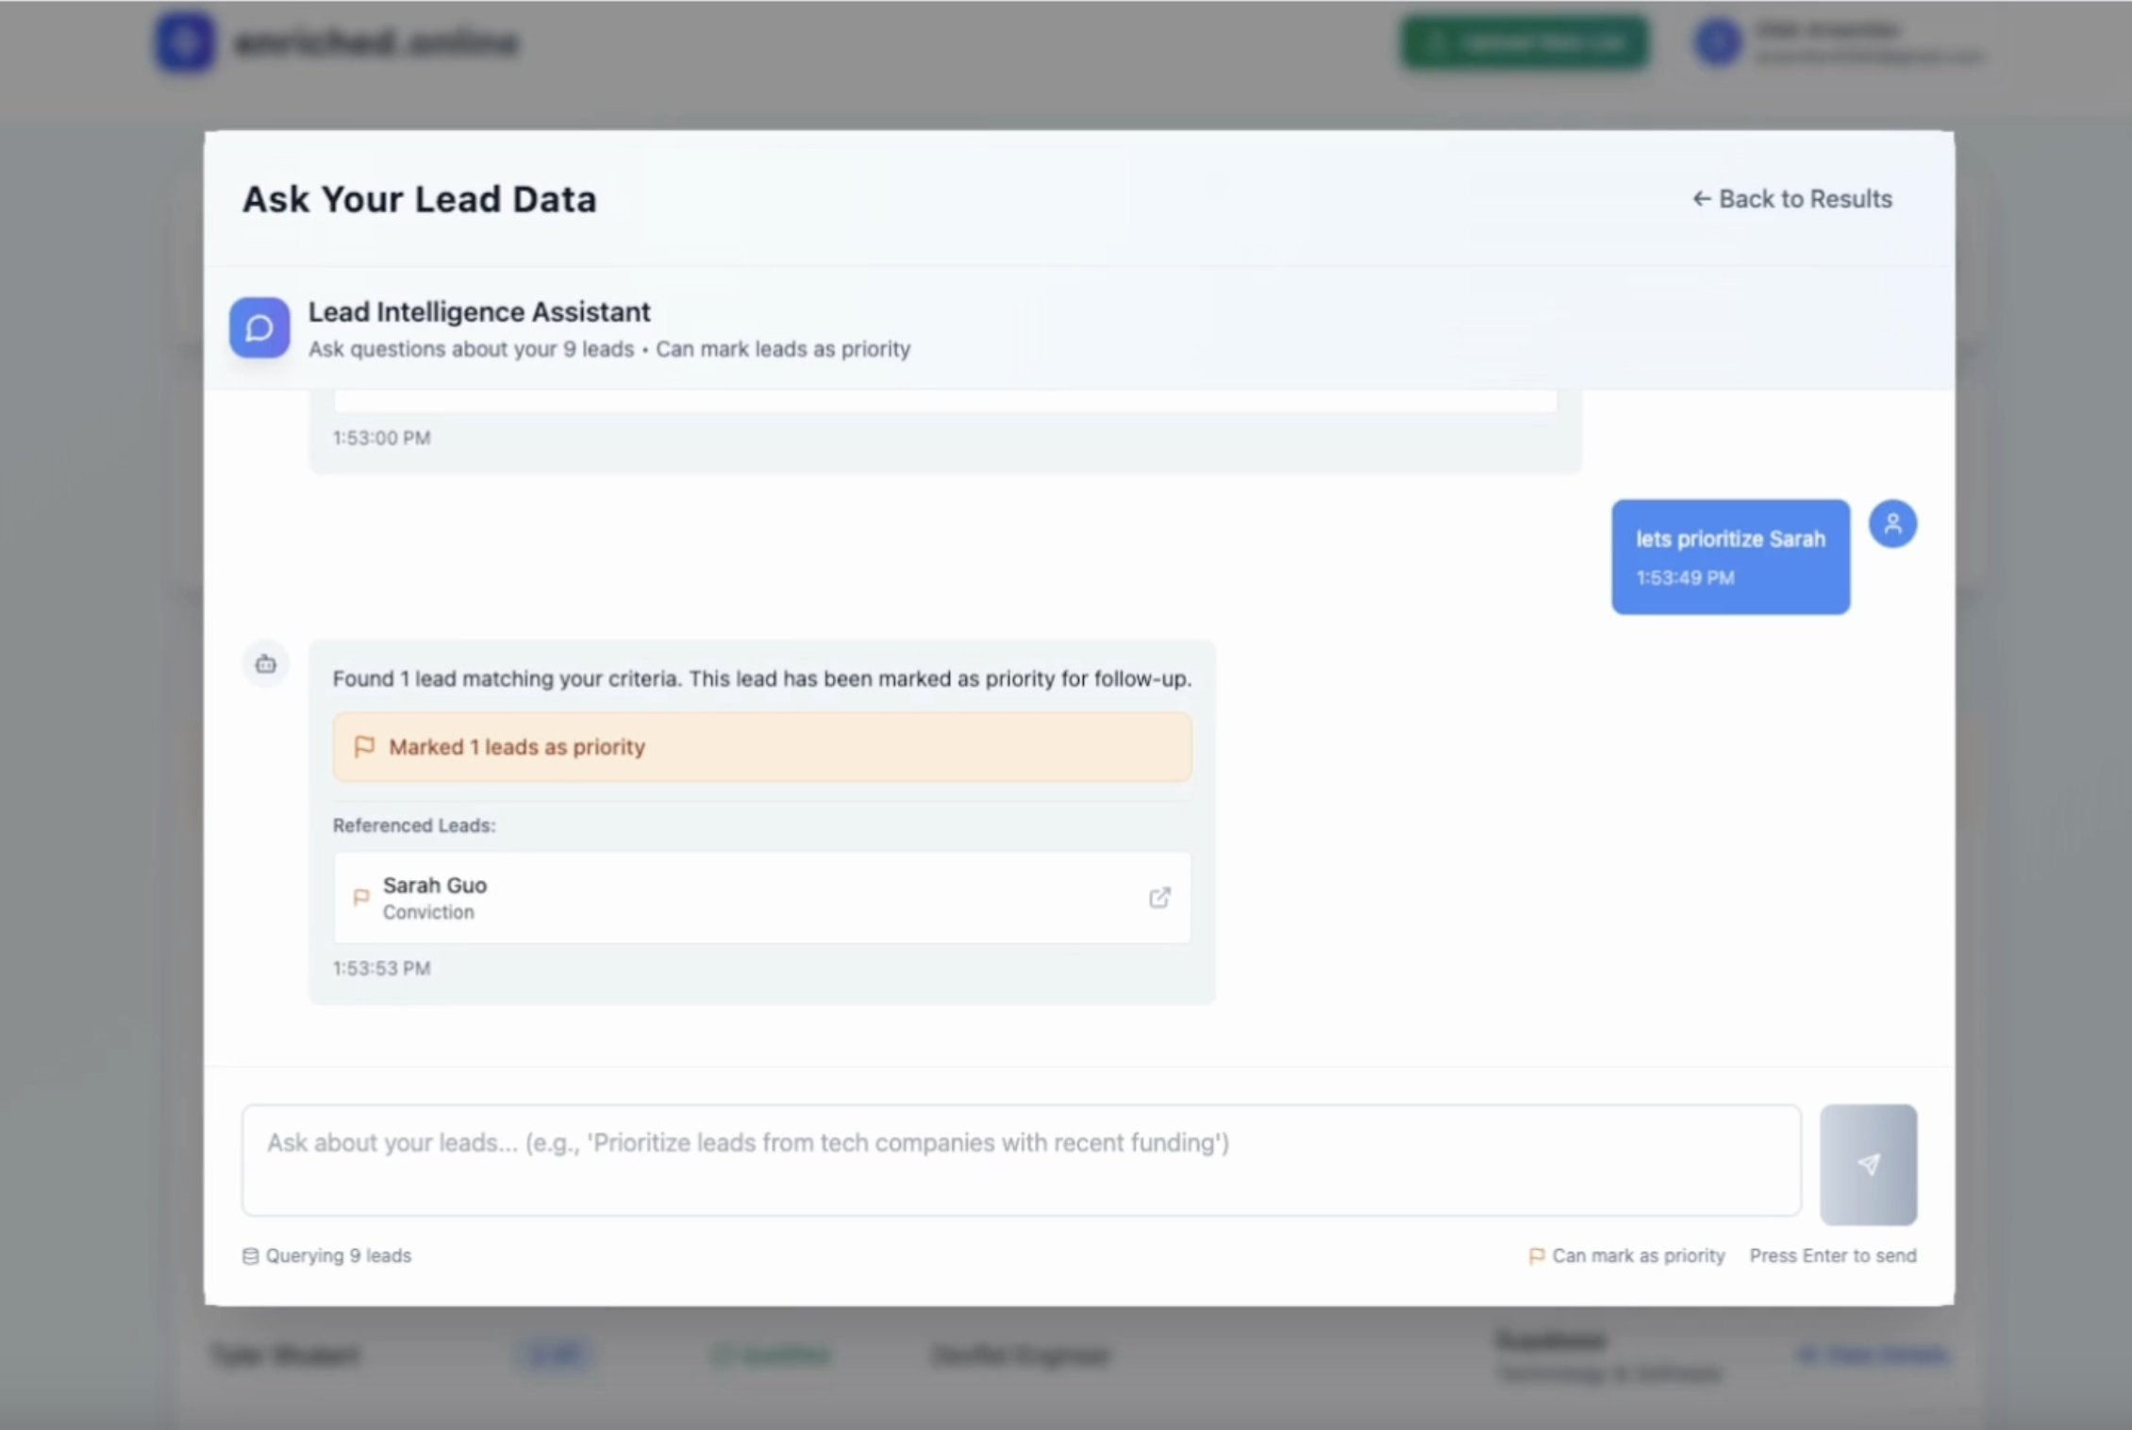Click the Marked 1 leads as priority banner
Screen dimensions: 2132x1430
[761, 747]
